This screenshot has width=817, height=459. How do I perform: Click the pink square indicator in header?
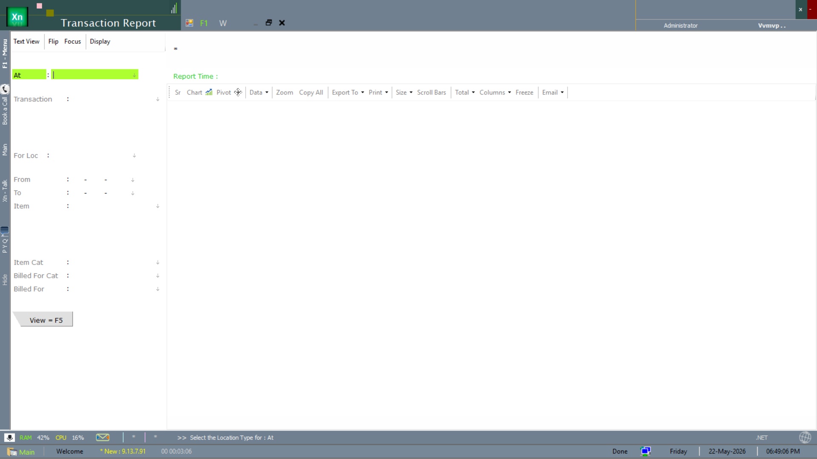39,6
